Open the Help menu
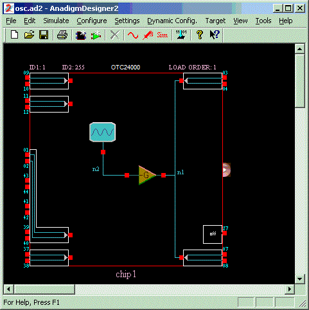The height and width of the screenshot is (310, 309). [286, 21]
